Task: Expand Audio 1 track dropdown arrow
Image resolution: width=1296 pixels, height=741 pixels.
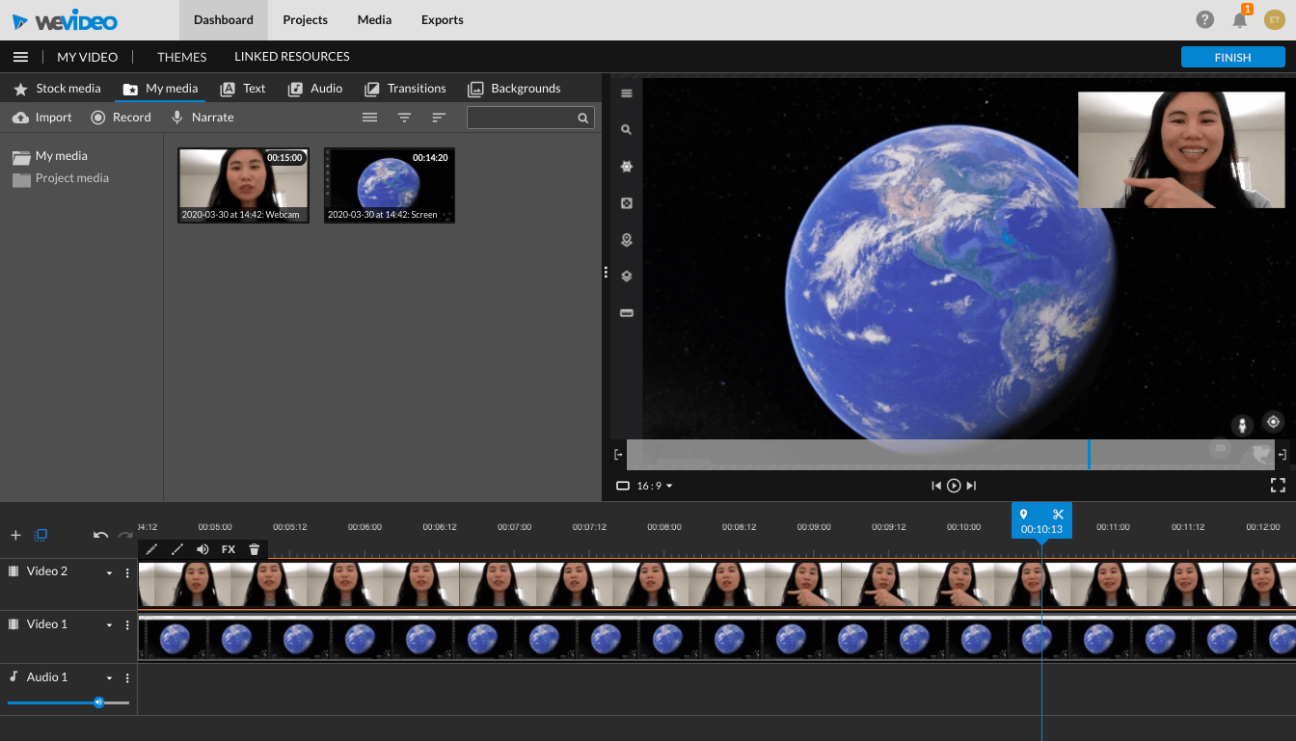Action: 109,678
